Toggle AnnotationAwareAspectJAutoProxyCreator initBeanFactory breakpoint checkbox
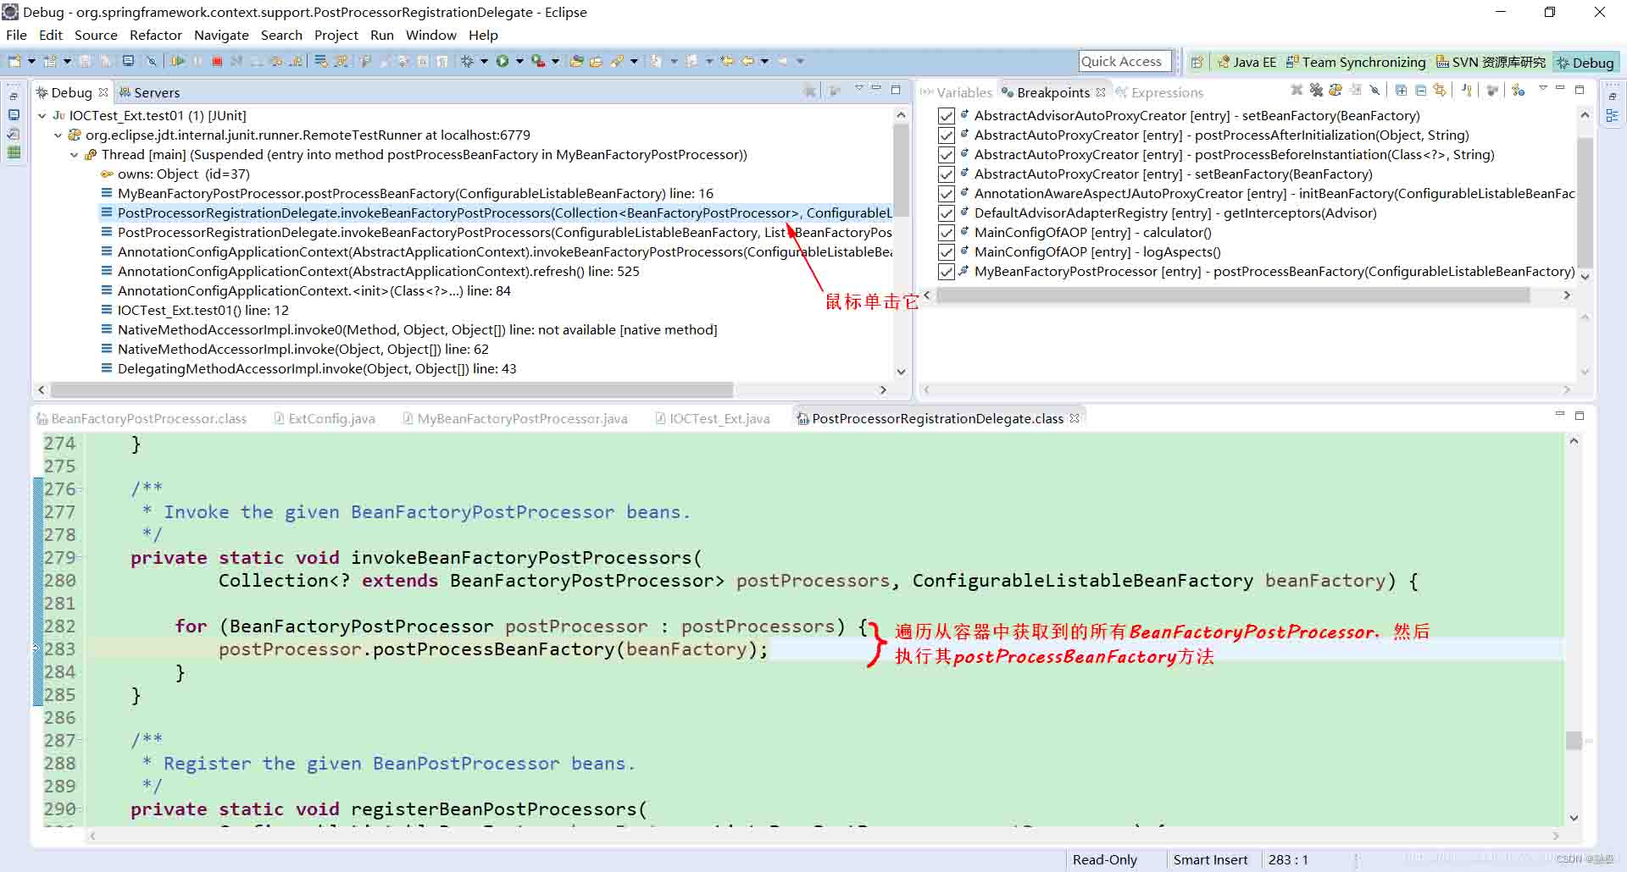Image resolution: width=1627 pixels, height=872 pixels. (947, 194)
